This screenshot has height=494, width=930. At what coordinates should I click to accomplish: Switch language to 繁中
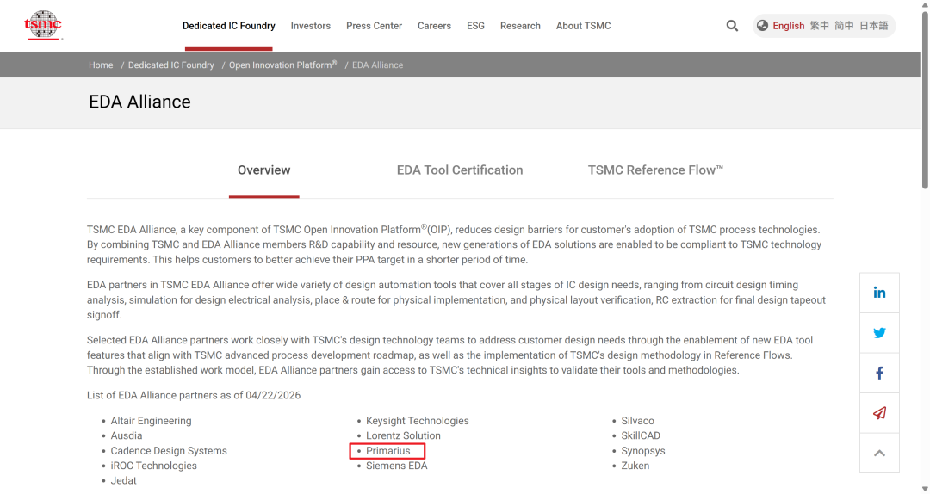820,26
